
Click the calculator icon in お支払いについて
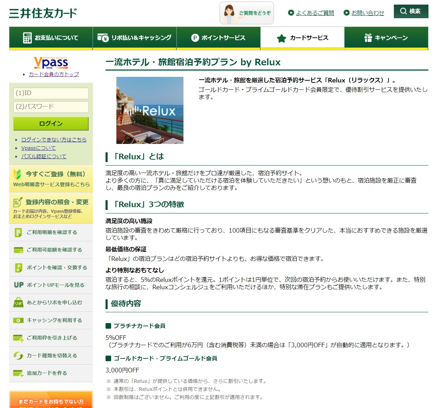tap(27, 38)
